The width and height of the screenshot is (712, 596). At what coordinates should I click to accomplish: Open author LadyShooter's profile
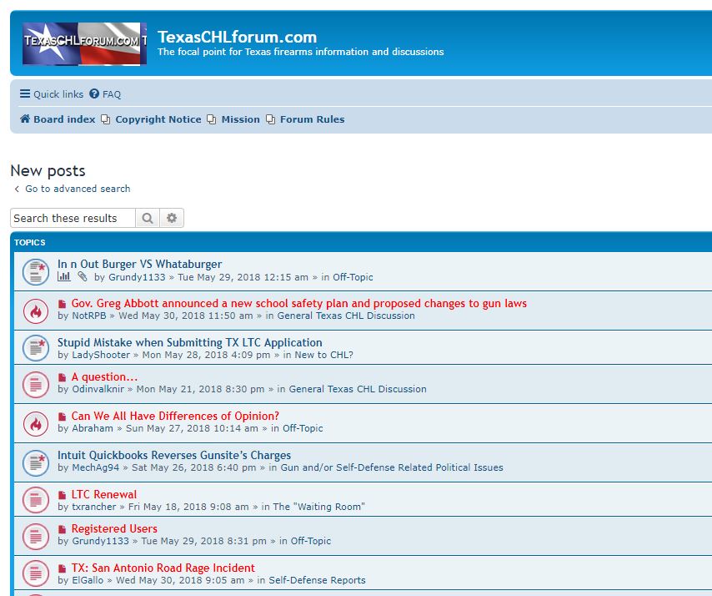[101, 355]
